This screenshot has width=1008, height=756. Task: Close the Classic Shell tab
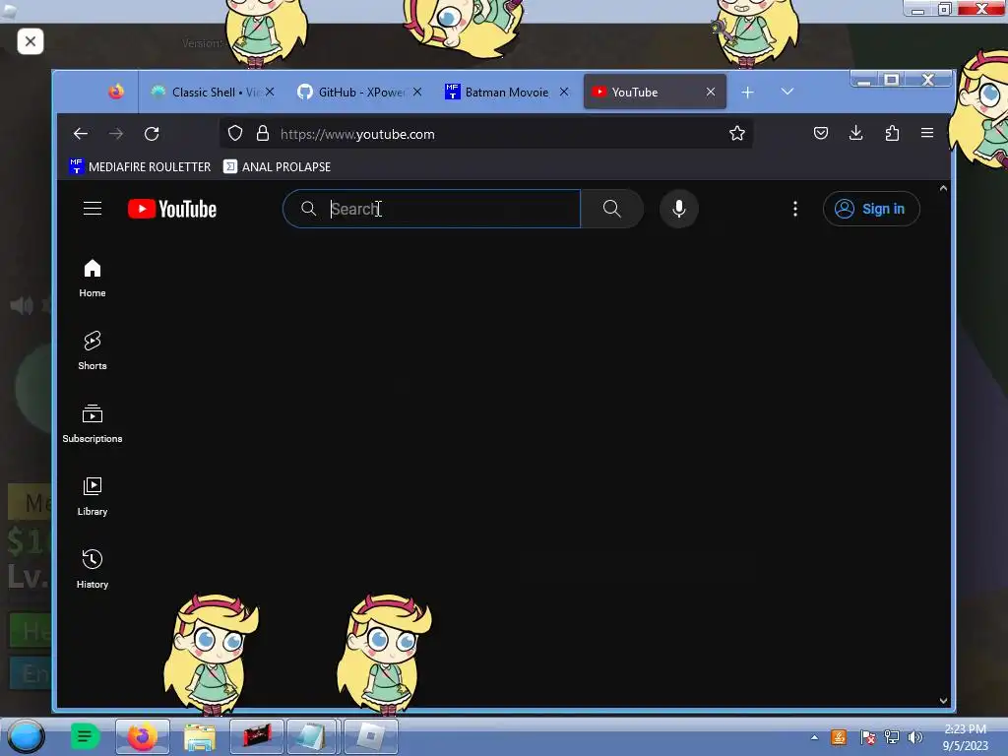point(270,92)
